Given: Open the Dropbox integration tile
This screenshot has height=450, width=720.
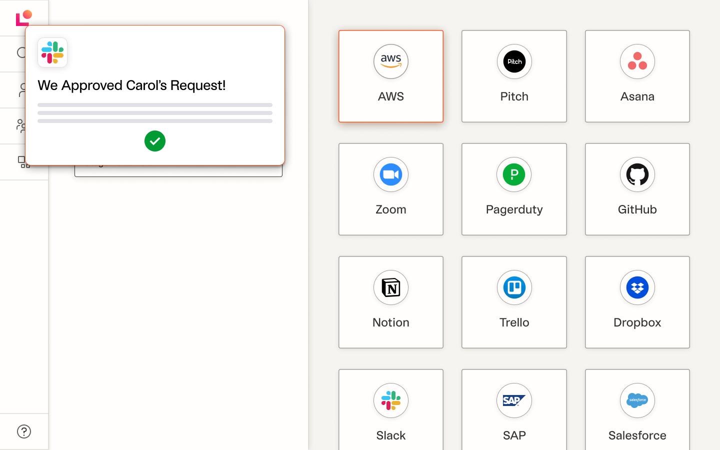Looking at the screenshot, I should pos(637,302).
